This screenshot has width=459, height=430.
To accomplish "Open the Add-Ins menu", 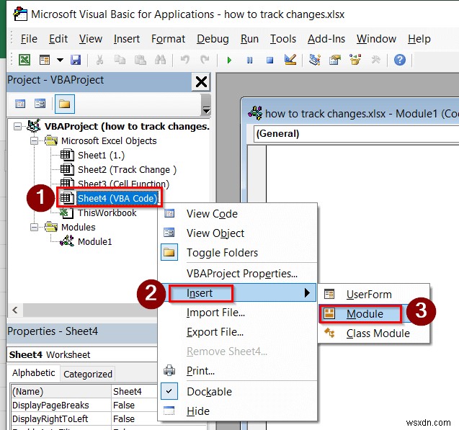I will 326,39.
